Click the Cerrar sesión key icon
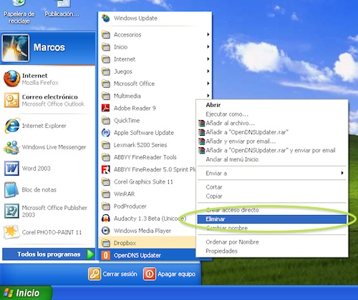The width and height of the screenshot is (358, 300). point(95,274)
